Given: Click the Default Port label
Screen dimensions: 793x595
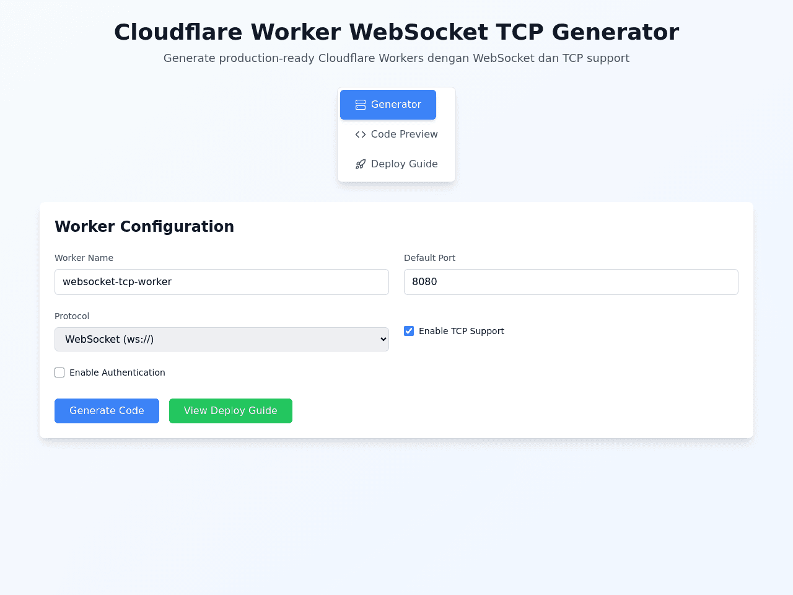Looking at the screenshot, I should 429,258.
